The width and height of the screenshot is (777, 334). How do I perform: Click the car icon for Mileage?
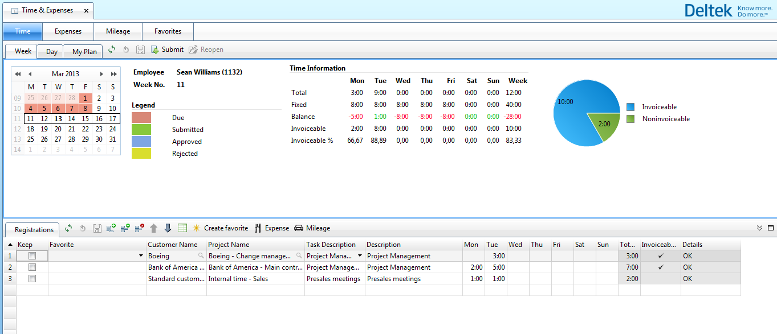coord(299,228)
